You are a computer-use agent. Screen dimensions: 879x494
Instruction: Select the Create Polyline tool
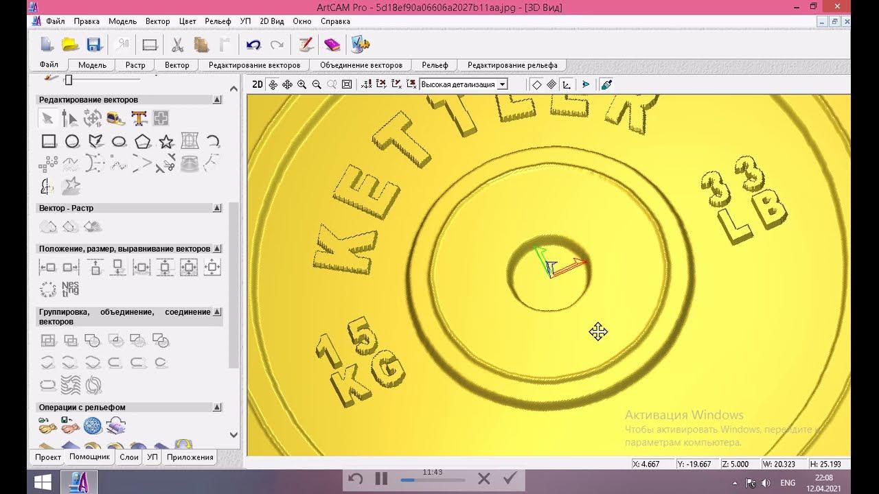pyautogui.click(x=95, y=141)
